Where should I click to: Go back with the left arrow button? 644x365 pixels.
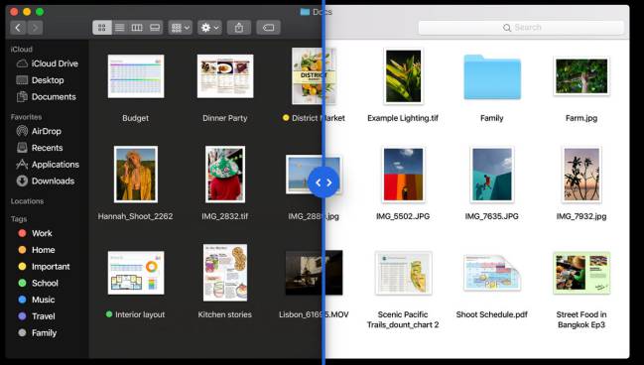[x=18, y=28]
